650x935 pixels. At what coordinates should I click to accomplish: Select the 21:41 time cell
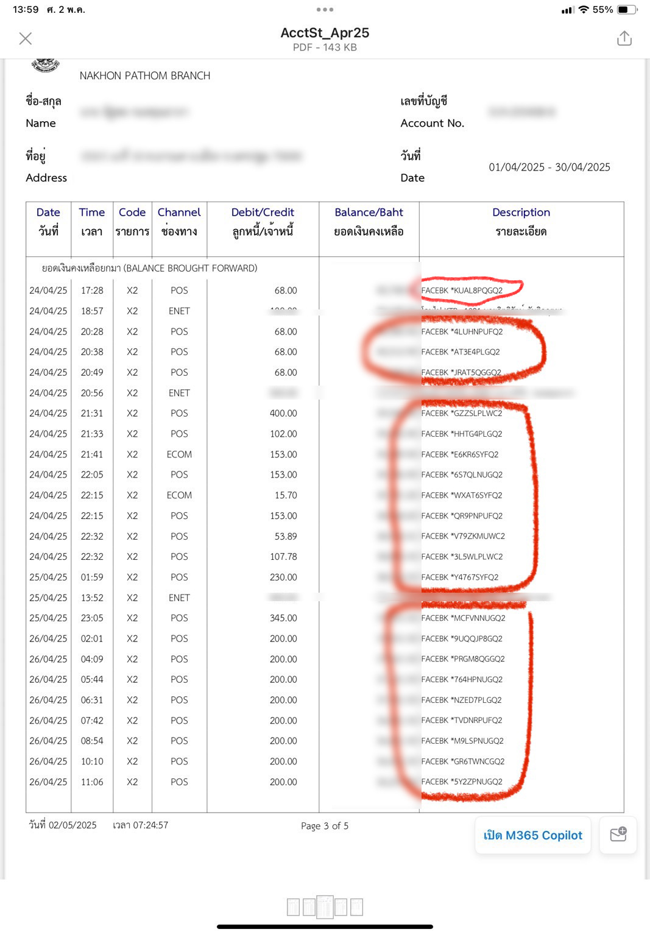pyautogui.click(x=92, y=454)
